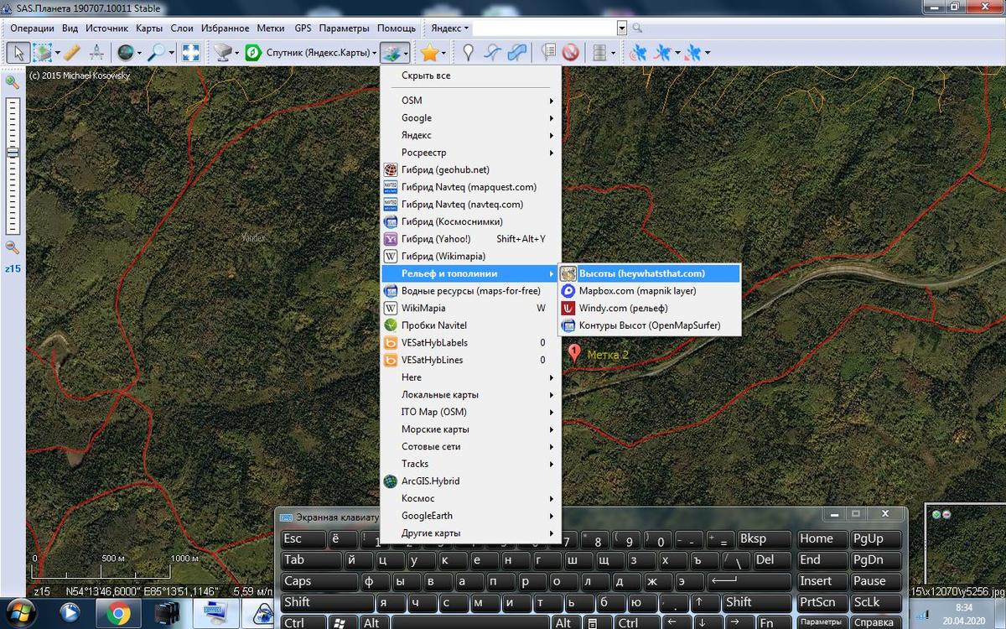Toggle Гибрид (Космоснимки) layer
This screenshot has width=1006, height=629.
coord(470,221)
